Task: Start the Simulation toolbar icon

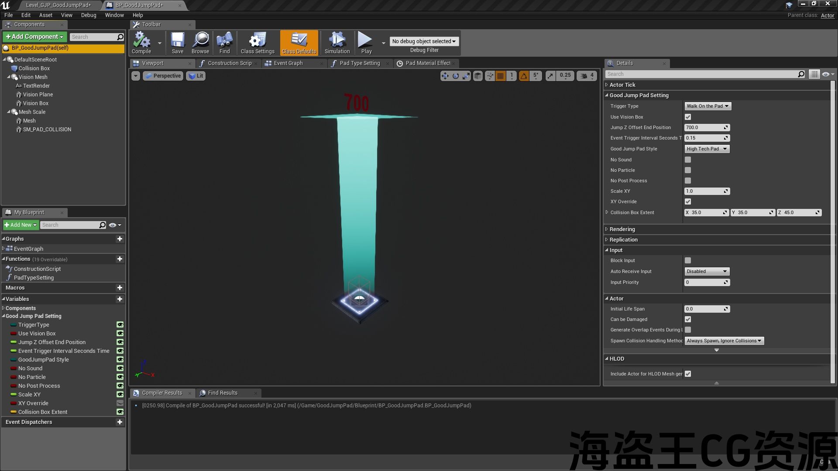Action: pos(337,42)
